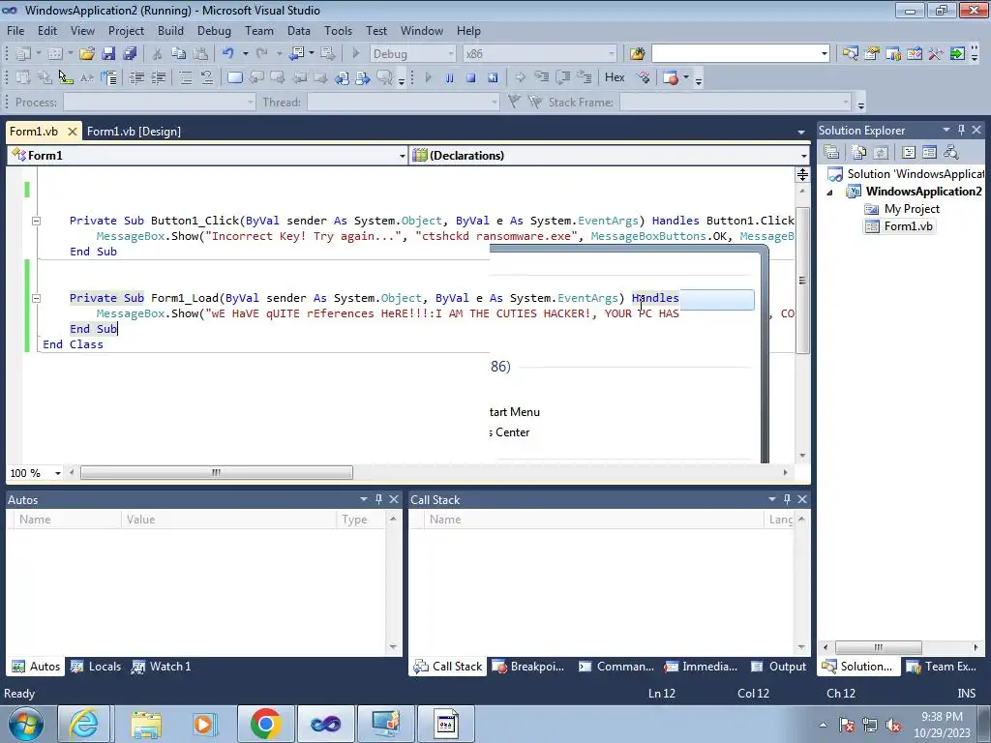This screenshot has height=743, width=991.
Task: Switch to Form1.vb [Design] tab
Action: tap(134, 132)
